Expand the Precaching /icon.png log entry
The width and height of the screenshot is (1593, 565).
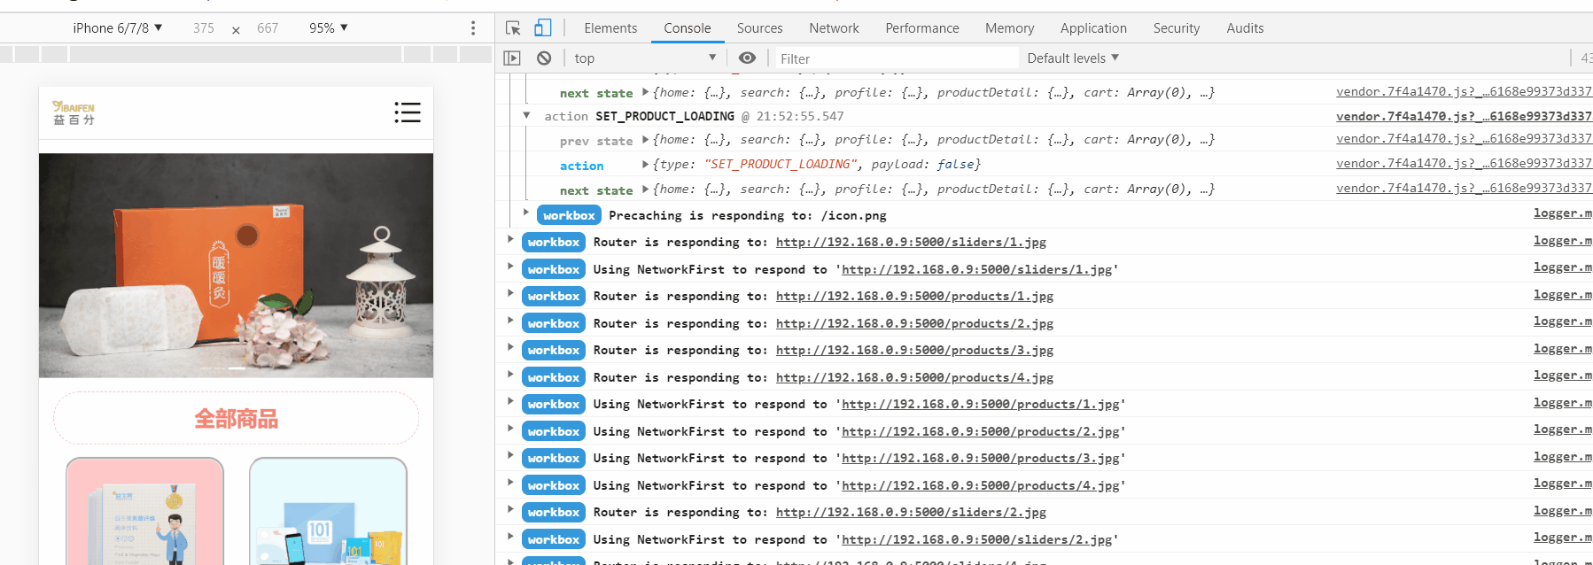click(526, 212)
